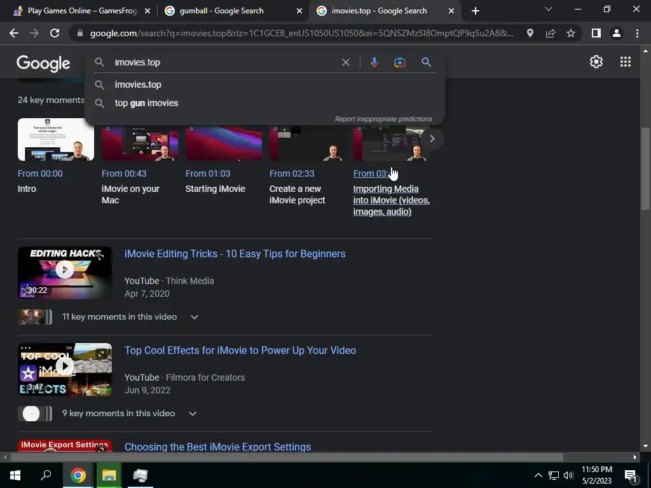Open the Windows Start menu
651x488 pixels.
point(15,475)
